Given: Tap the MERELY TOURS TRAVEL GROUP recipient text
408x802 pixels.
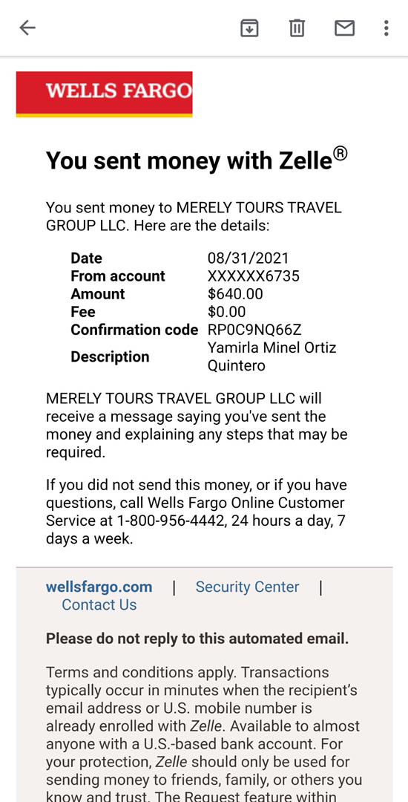Looking at the screenshot, I should 194,217.
